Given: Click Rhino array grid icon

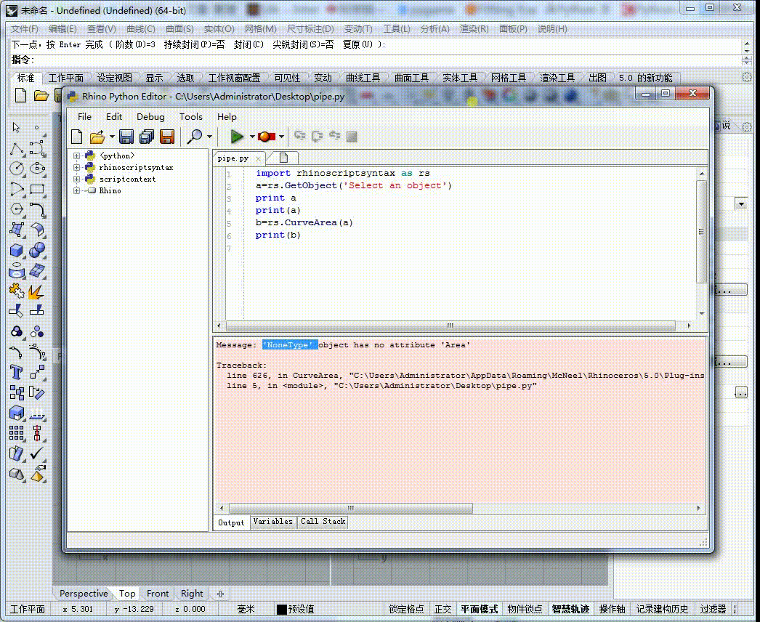Looking at the screenshot, I should coord(16,433).
